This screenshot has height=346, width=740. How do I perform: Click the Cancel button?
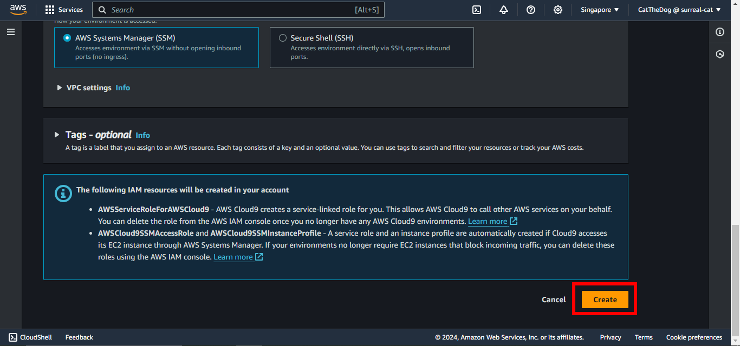point(554,300)
